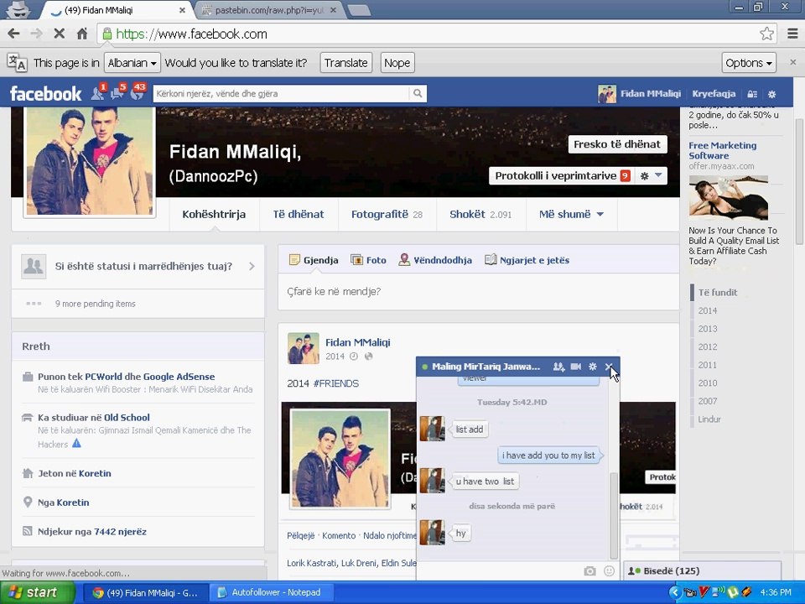Open friend requests notifications
The width and height of the screenshot is (805, 604).
[x=97, y=93]
